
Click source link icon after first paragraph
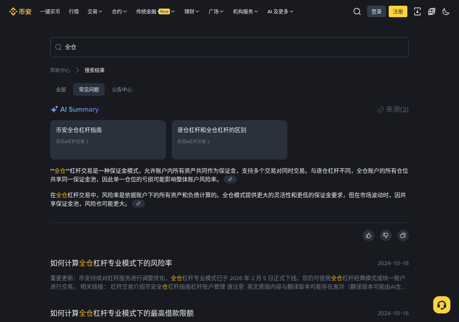coord(230,179)
